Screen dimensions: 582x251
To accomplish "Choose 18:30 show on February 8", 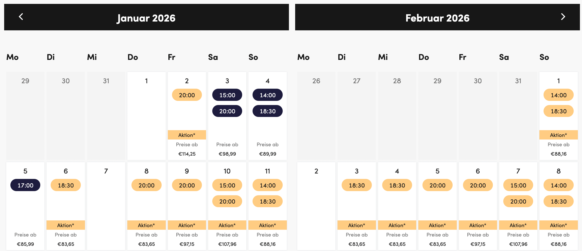I will coord(558,201).
